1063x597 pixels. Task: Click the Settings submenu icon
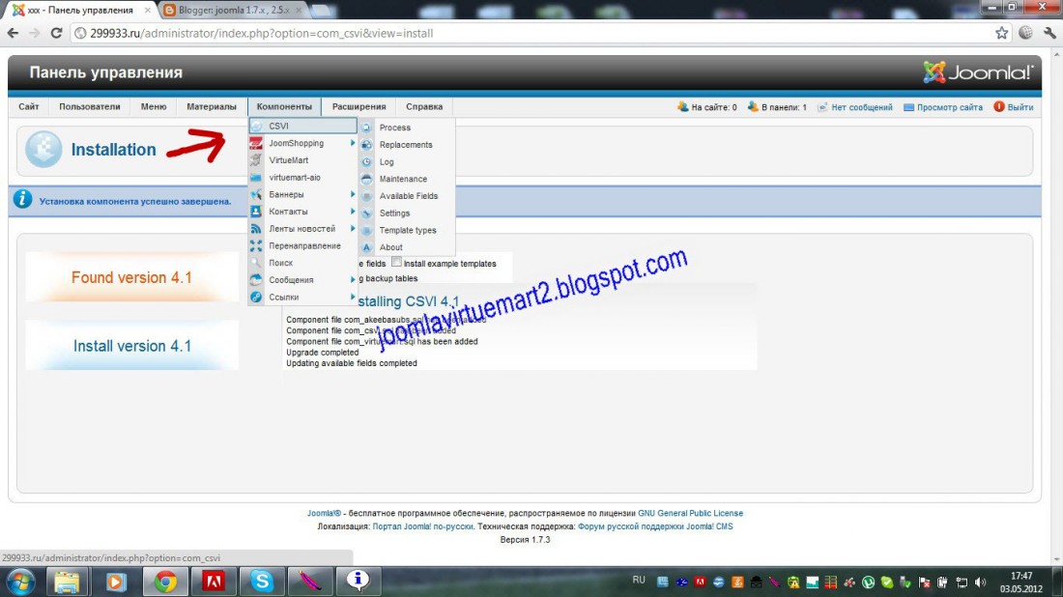[367, 213]
